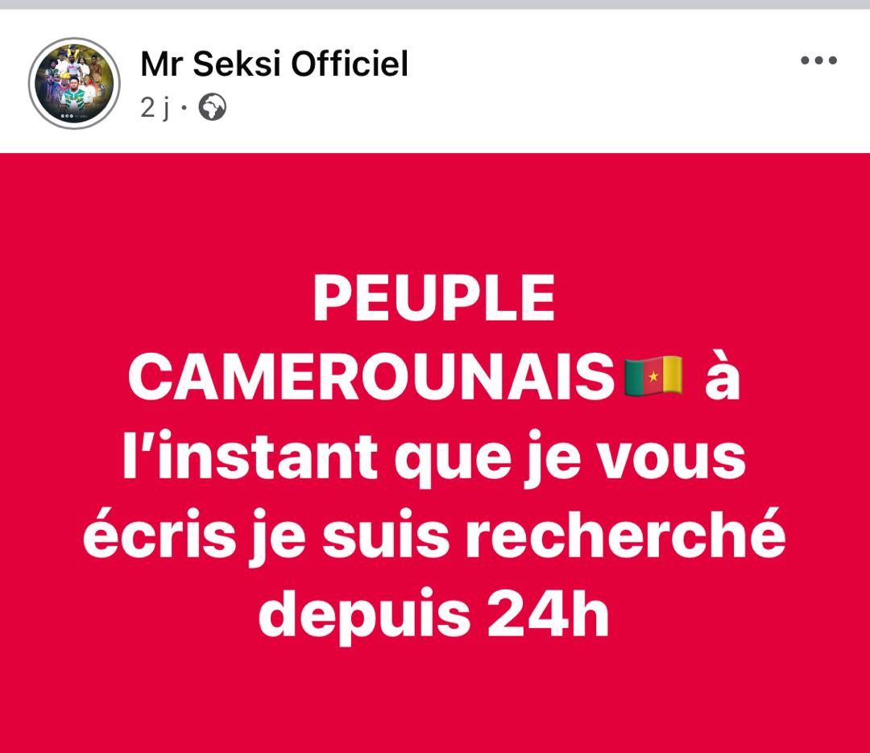Click the word 'écris' in the post
Image resolution: width=870 pixels, height=753 pixels.
pos(160,535)
